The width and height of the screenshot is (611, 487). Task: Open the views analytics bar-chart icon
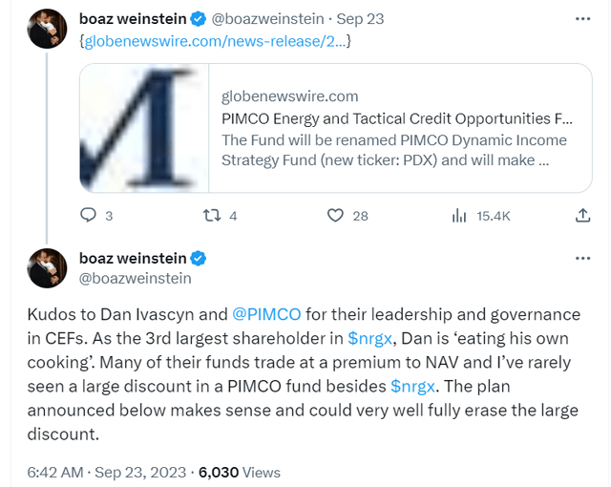(x=459, y=216)
